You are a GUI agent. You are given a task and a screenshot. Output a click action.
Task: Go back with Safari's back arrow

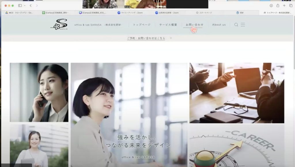(x=31, y=5)
